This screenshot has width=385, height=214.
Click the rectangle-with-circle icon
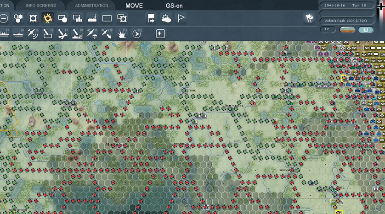(62, 18)
